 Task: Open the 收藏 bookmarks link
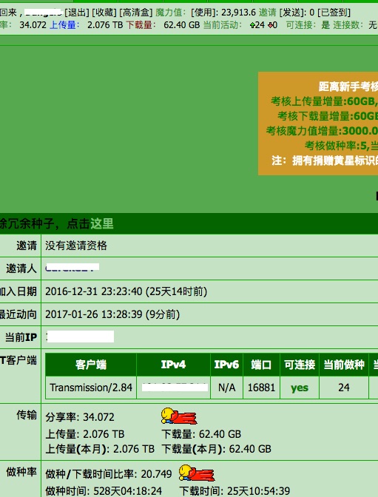tap(104, 13)
